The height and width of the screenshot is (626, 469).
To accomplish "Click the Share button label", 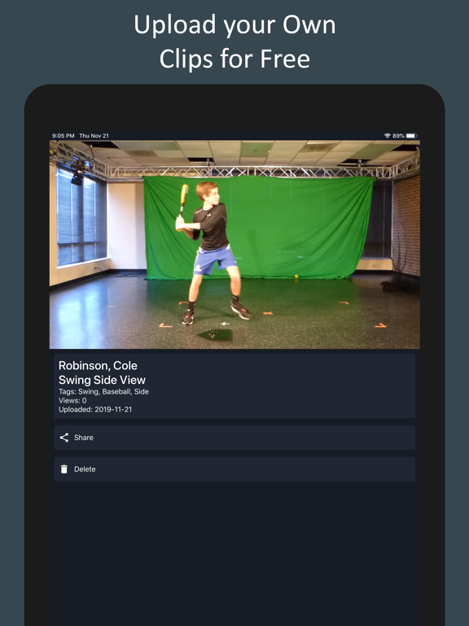I will tap(84, 438).
